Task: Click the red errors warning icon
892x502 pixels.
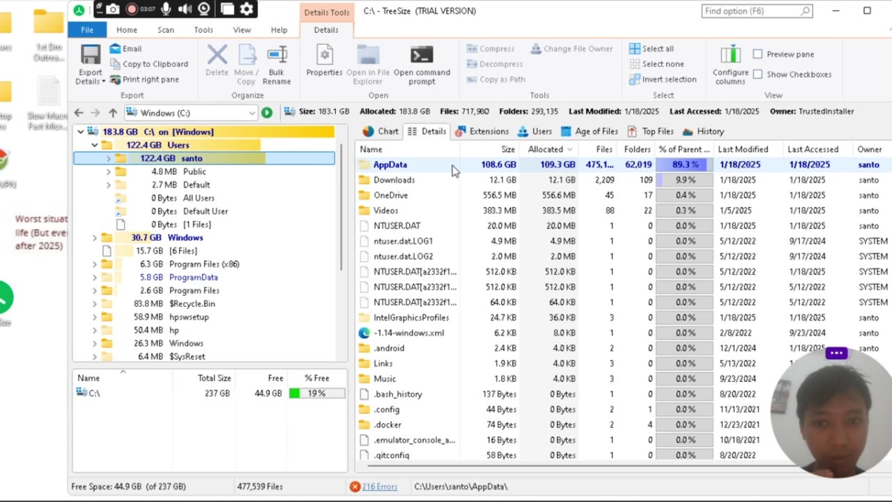Action: click(355, 487)
